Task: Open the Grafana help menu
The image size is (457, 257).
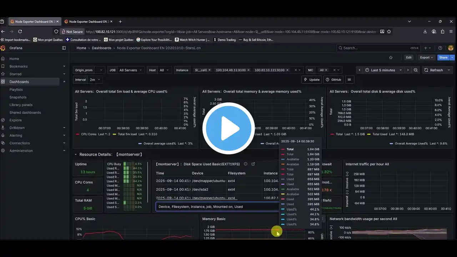Action: [440, 48]
